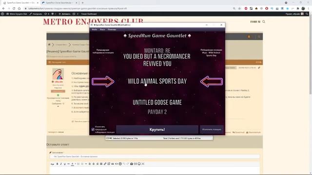Click the forum breadcrumb home icon
Viewport: 312px width, 175px height.
(x=49, y=44)
